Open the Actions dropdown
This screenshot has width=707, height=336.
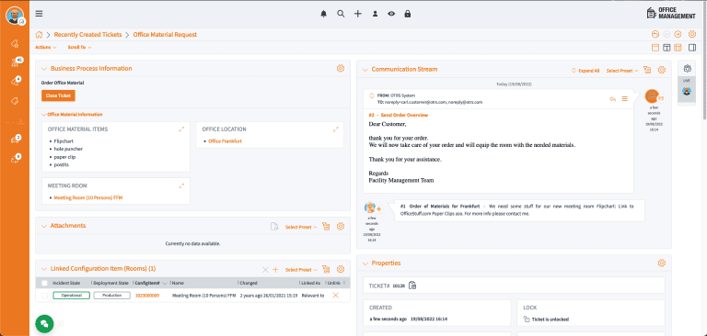(45, 47)
